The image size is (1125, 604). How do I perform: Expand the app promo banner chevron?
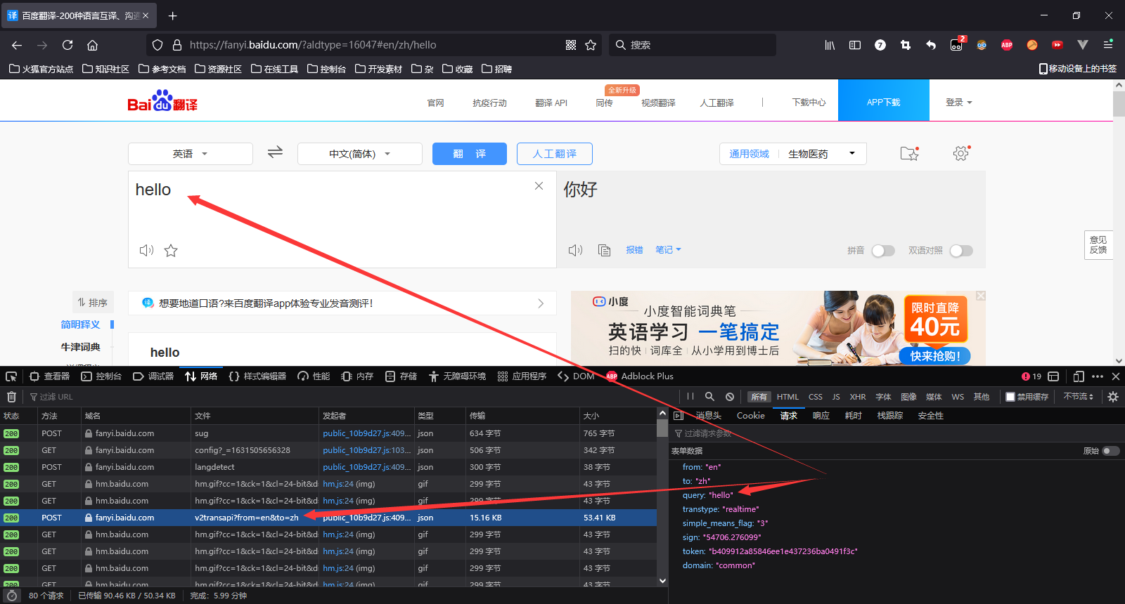541,303
